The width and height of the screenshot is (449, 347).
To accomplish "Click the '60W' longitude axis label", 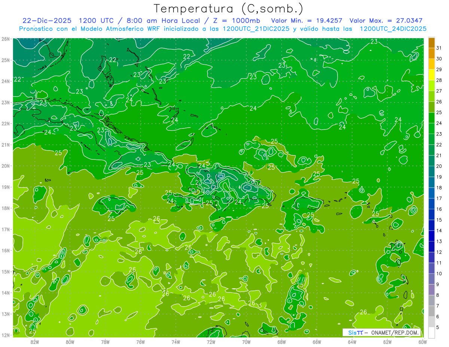I will (x=423, y=342).
